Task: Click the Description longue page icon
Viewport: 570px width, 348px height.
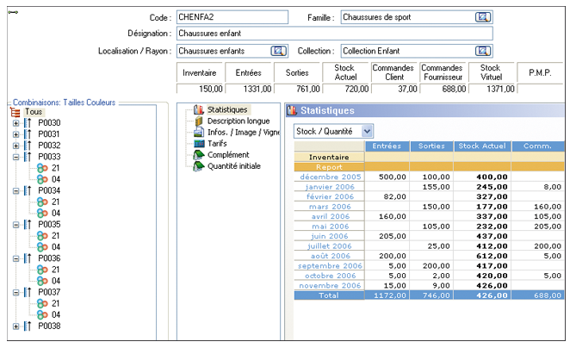Action: [199, 121]
